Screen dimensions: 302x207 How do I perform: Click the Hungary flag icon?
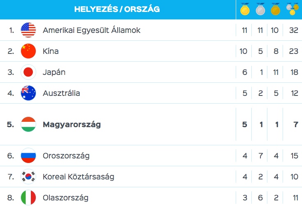coord(28,124)
